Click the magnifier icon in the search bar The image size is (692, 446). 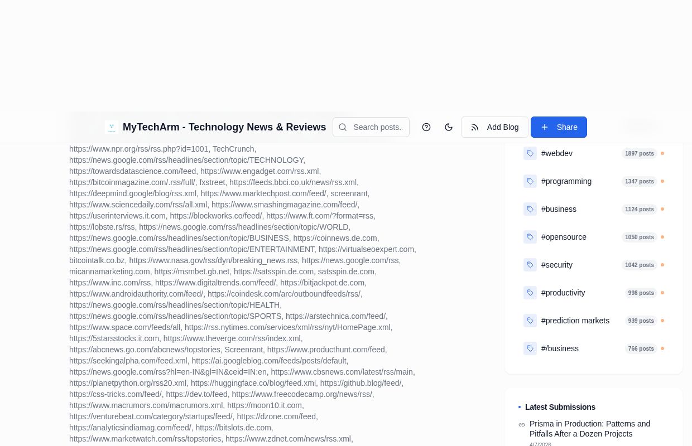[343, 127]
